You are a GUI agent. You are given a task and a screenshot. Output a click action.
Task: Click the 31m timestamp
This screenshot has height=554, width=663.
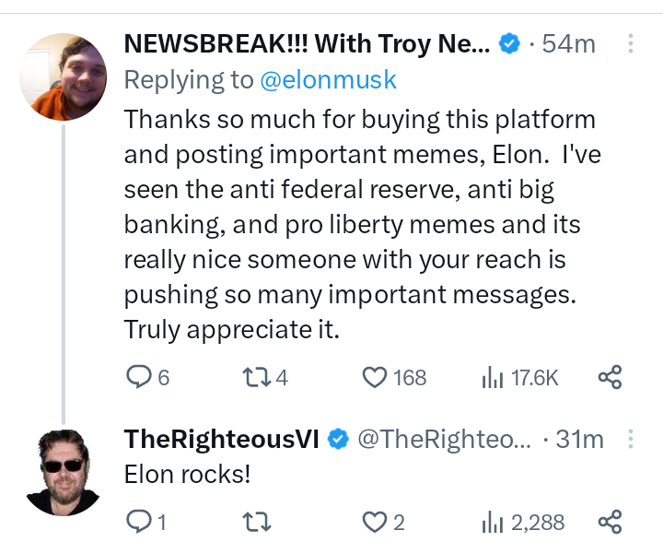[580, 440]
